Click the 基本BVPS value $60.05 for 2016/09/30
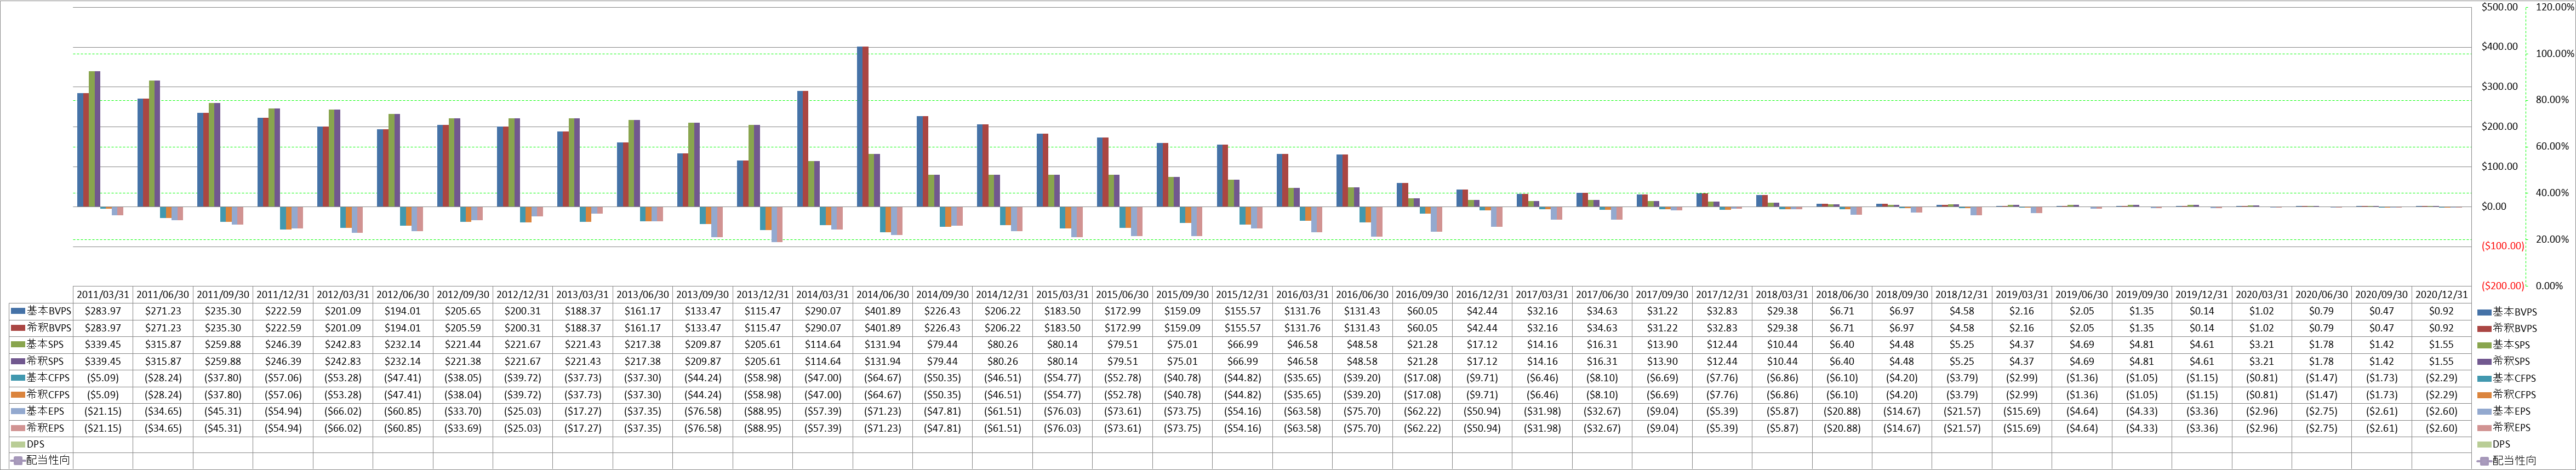The height and width of the screenshot is (470, 2576). (x=1422, y=311)
